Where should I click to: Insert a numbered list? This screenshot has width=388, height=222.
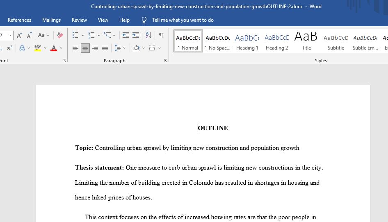click(91, 35)
